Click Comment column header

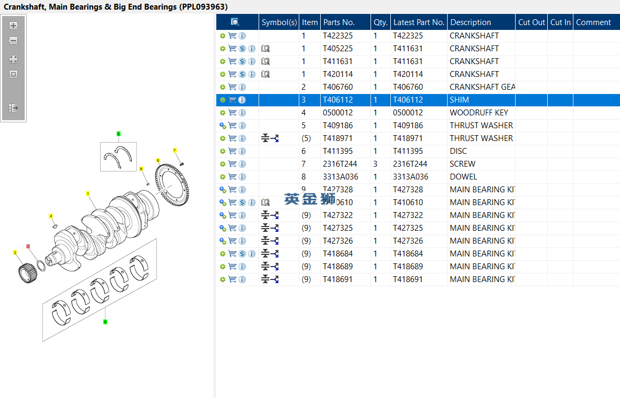(x=596, y=22)
